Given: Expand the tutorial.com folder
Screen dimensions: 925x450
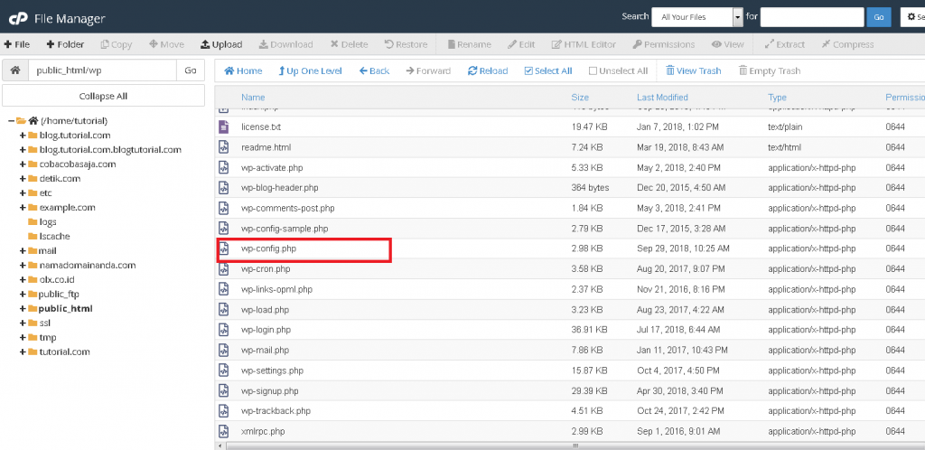Looking at the screenshot, I should pyautogui.click(x=23, y=352).
